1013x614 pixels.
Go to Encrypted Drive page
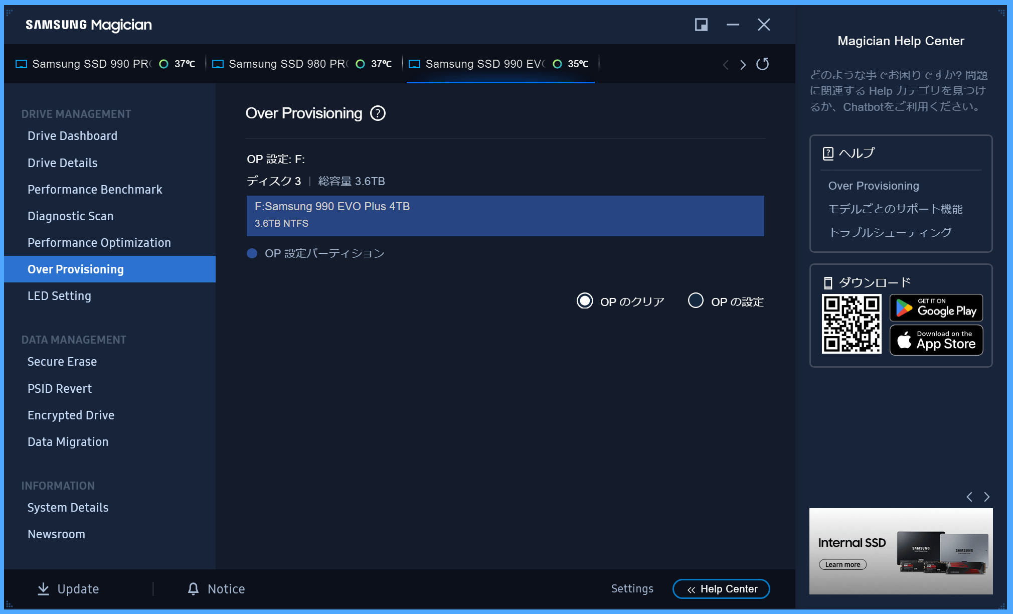[x=71, y=415]
